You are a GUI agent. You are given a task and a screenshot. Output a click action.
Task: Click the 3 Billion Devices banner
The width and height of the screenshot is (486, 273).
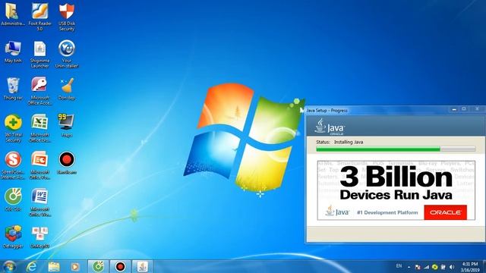coord(396,190)
